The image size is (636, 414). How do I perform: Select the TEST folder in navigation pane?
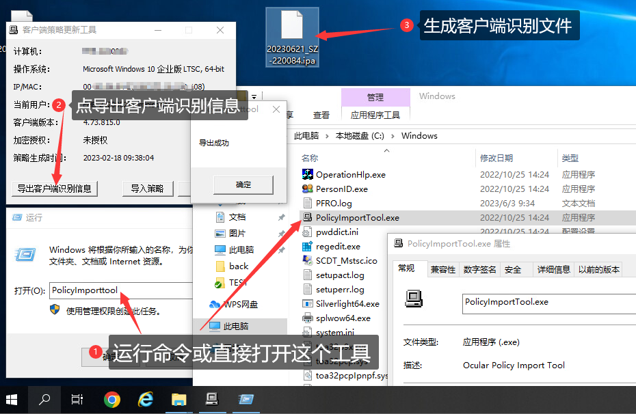[x=238, y=283]
